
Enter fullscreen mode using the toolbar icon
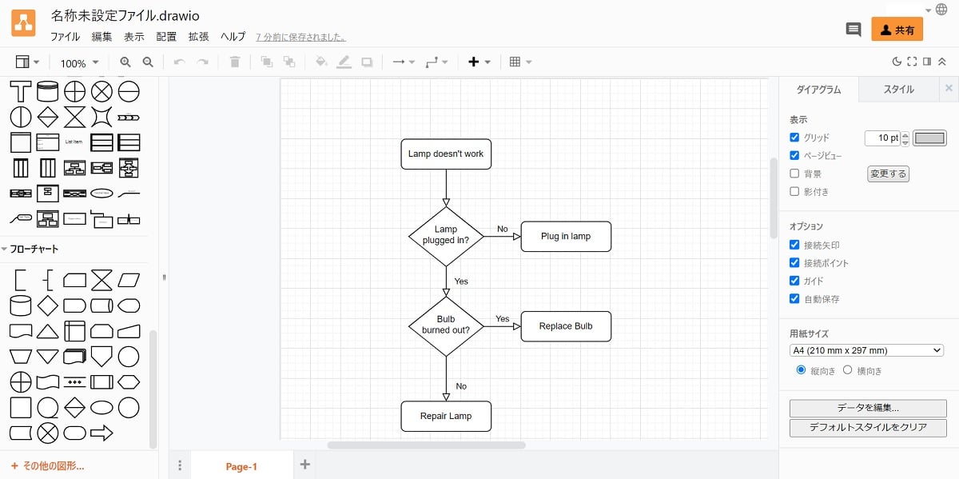click(912, 62)
